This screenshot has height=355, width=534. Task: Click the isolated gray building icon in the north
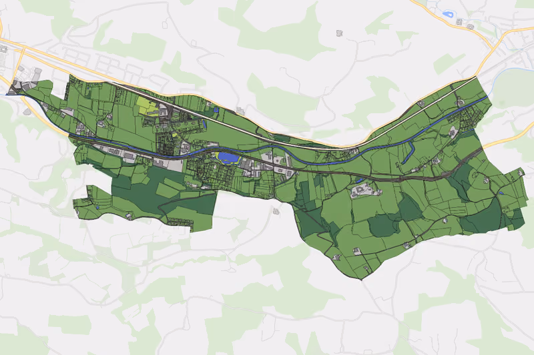339,33
